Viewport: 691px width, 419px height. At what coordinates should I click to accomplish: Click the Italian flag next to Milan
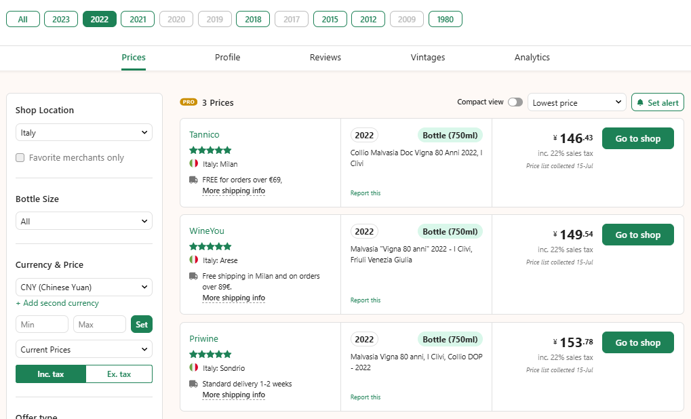(193, 163)
